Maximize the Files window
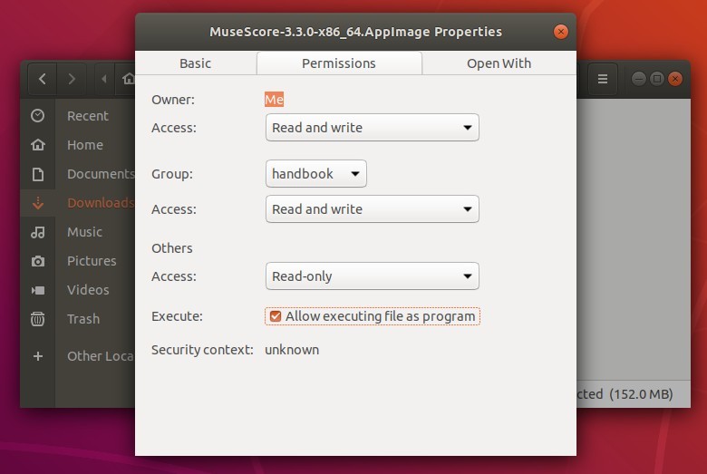The height and width of the screenshot is (474, 707). [x=657, y=79]
